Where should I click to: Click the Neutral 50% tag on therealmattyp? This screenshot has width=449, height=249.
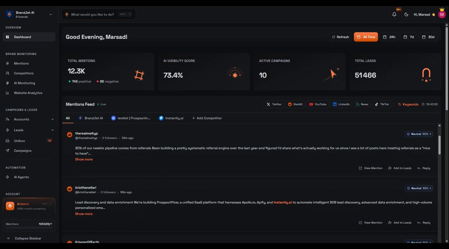click(419, 134)
